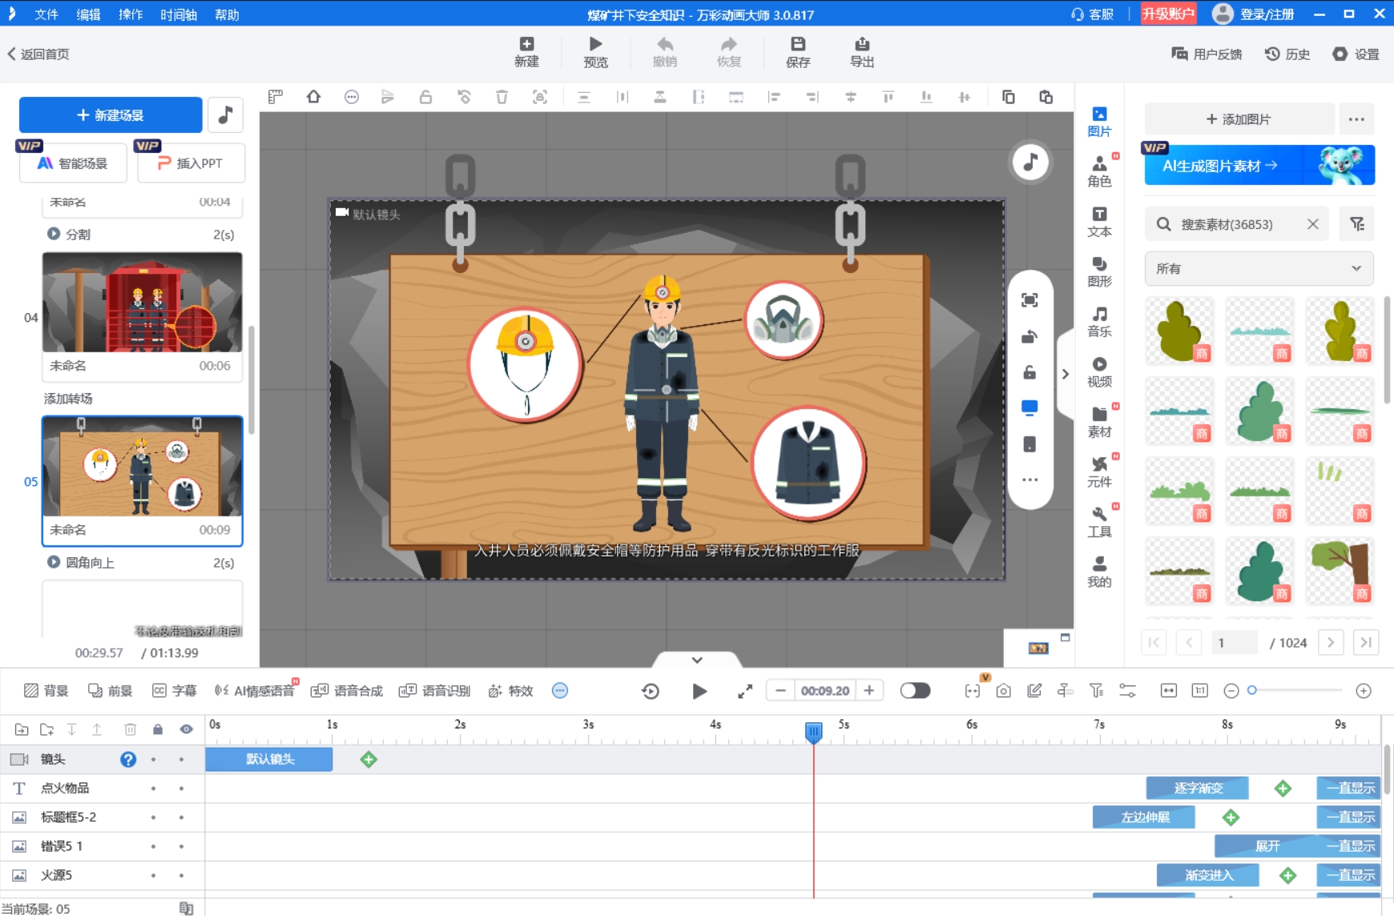Toggle first dot on 镜头 track
Image resolution: width=1394 pixels, height=916 pixels.
(x=153, y=759)
